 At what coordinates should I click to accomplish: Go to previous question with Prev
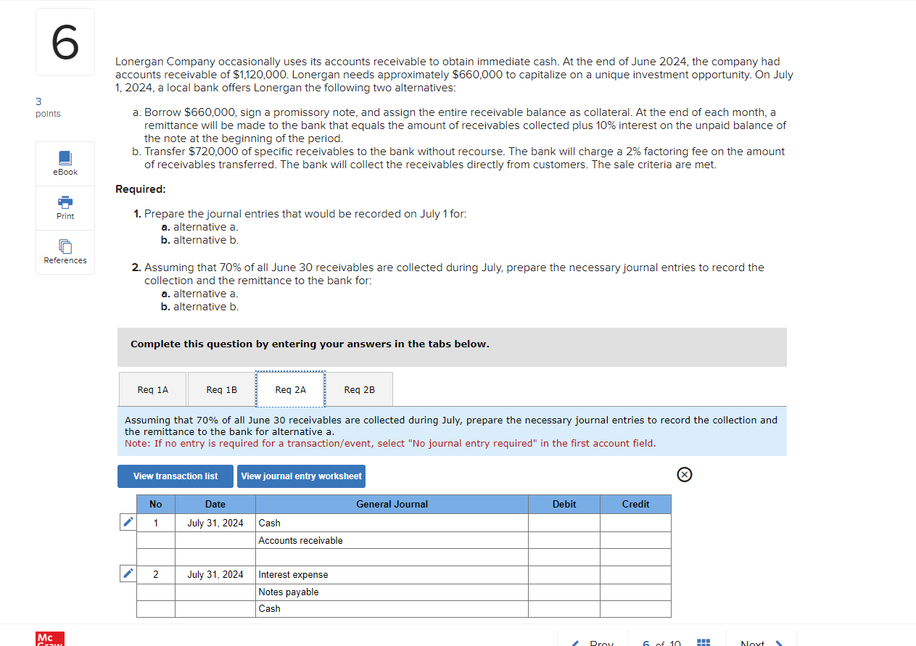click(x=594, y=643)
